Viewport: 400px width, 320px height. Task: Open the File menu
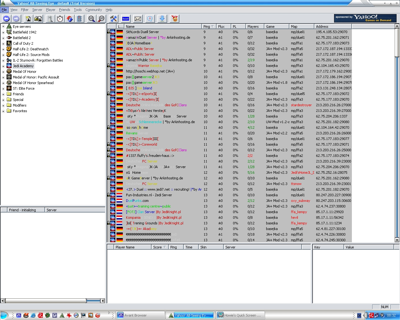click(x=4, y=10)
